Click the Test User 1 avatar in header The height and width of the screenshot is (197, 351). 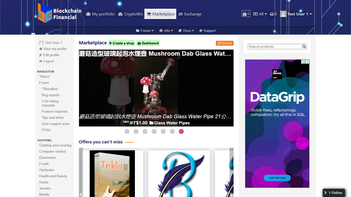click(x=283, y=14)
